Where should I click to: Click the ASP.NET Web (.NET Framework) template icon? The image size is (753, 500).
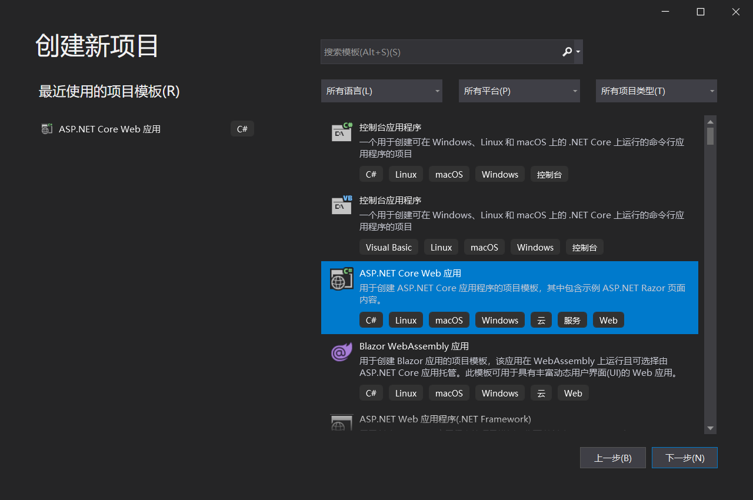click(341, 424)
